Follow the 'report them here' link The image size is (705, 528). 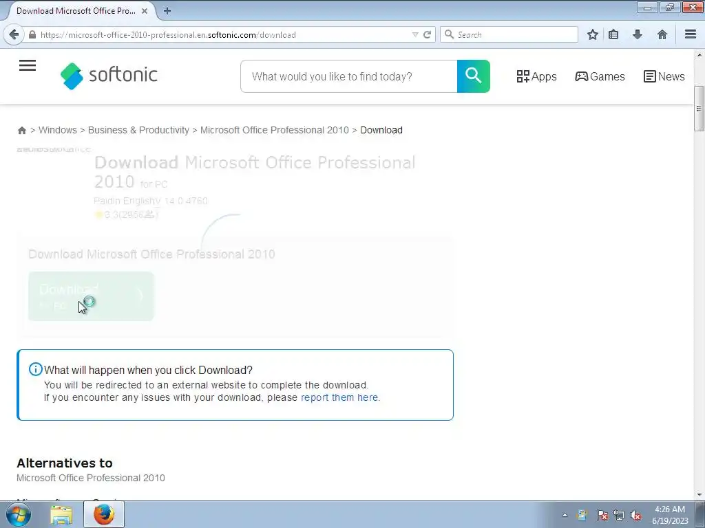(339, 397)
